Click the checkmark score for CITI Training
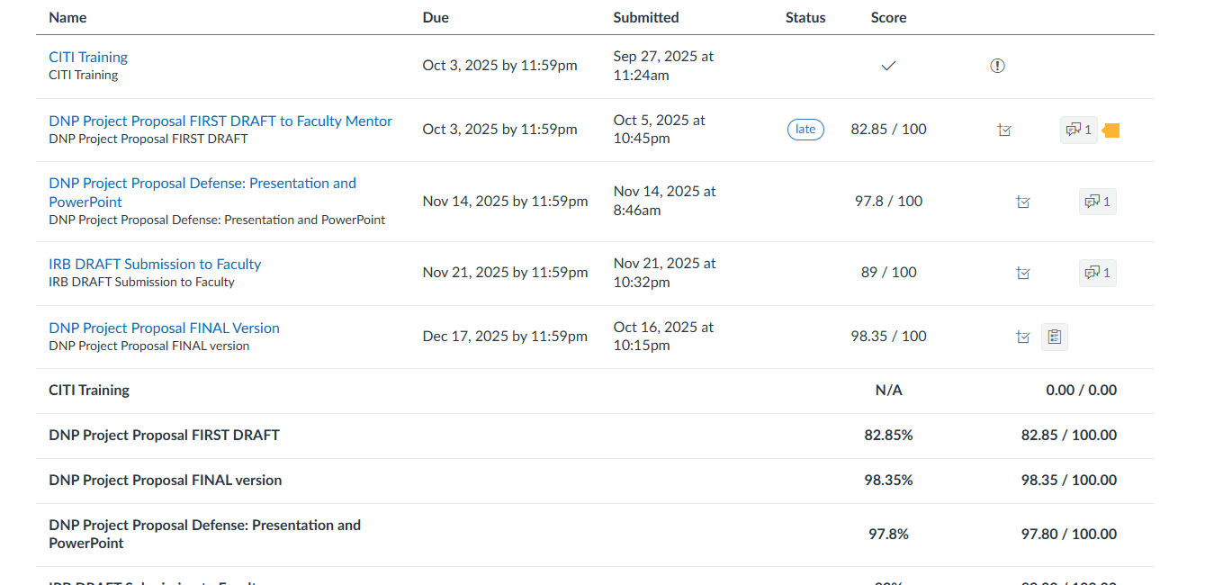 point(888,66)
